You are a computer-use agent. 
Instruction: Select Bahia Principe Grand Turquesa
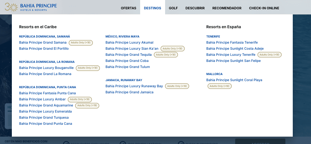(x=44, y=118)
